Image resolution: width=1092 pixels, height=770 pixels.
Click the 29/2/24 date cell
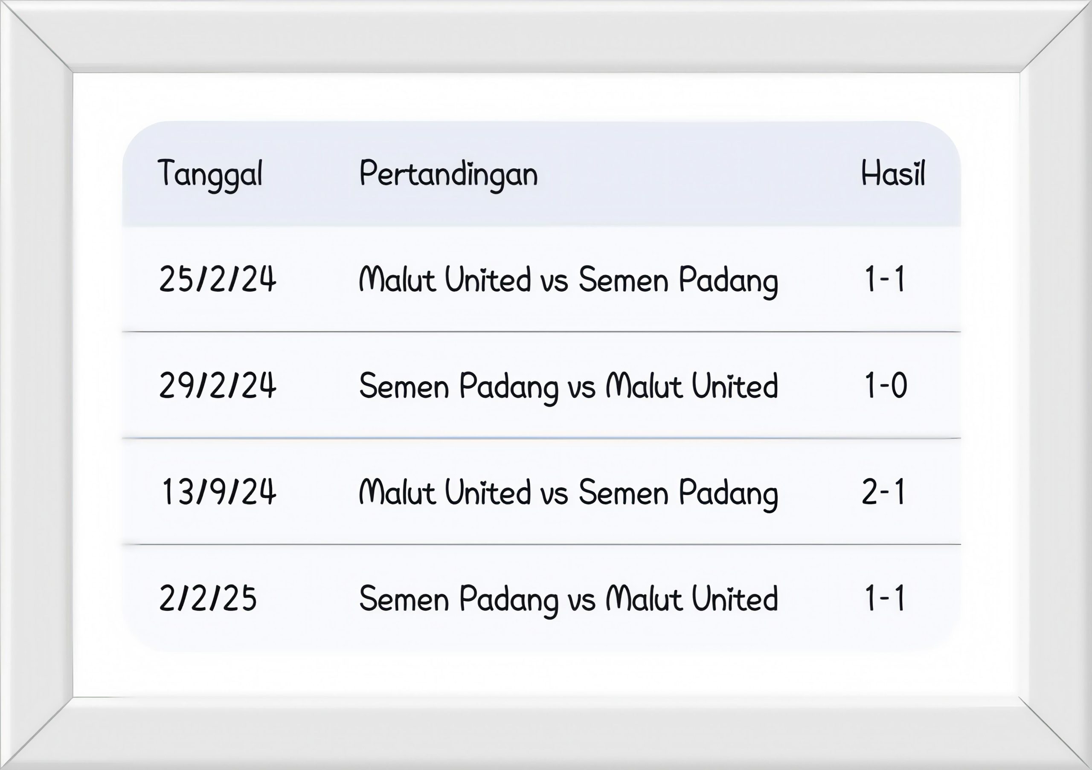click(218, 385)
